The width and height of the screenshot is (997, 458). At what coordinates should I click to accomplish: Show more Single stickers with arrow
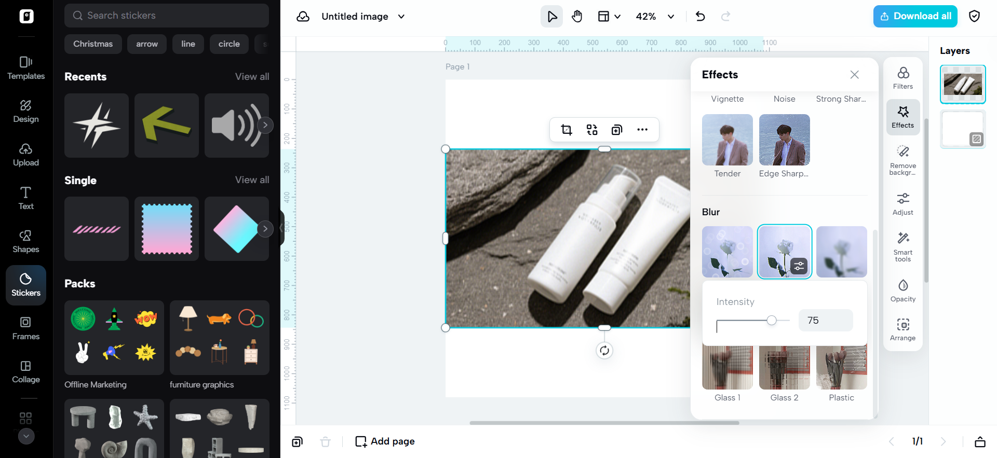click(x=265, y=229)
